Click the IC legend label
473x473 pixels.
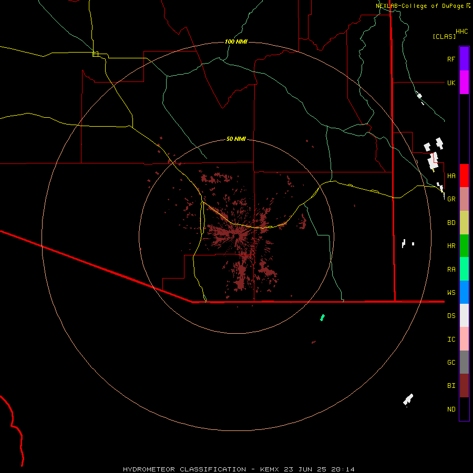tap(451, 340)
